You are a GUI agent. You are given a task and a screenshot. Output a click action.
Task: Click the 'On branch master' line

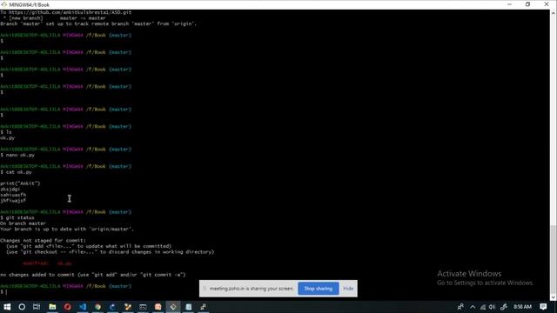pyautogui.click(x=23, y=223)
